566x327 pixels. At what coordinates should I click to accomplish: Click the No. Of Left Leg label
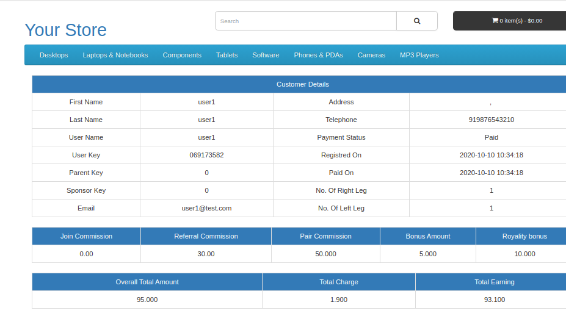[341, 208]
